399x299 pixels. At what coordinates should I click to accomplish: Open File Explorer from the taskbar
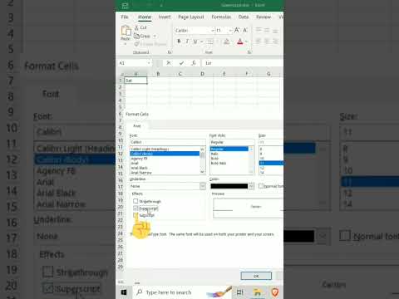[258, 292]
